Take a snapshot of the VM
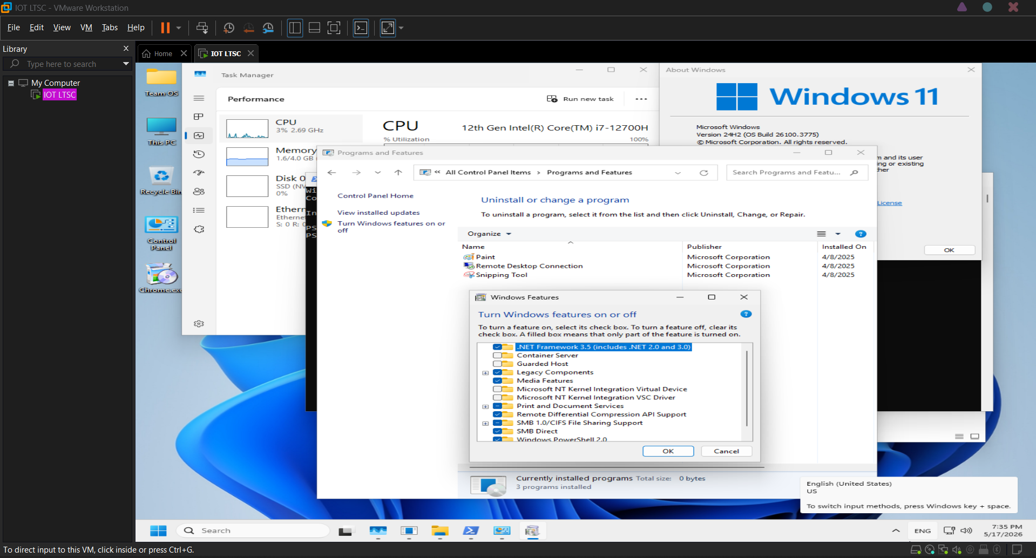 pos(229,28)
